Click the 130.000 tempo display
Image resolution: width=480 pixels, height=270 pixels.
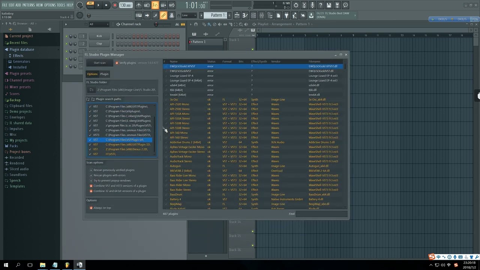pos(126,5)
